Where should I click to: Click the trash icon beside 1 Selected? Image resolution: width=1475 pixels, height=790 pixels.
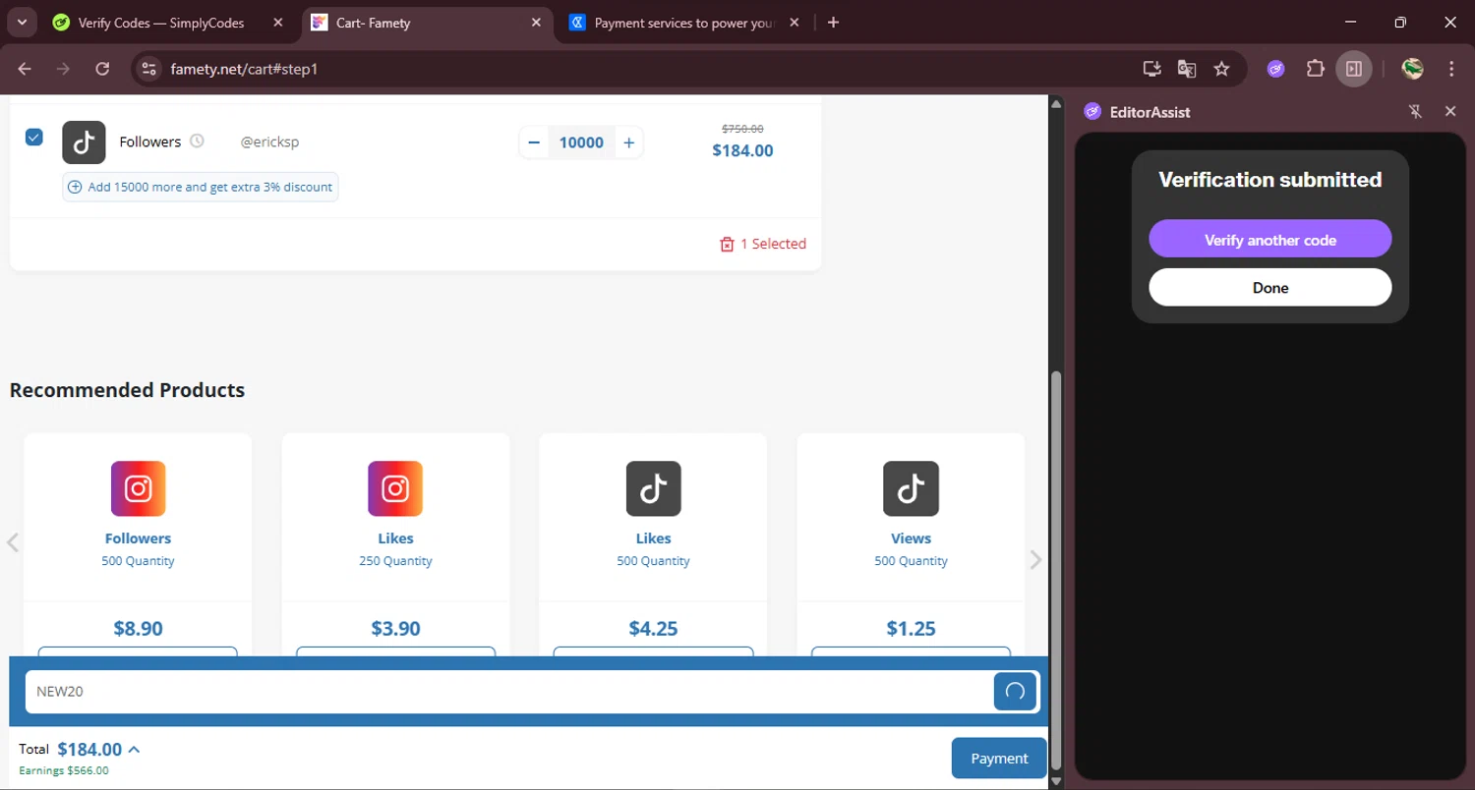728,244
